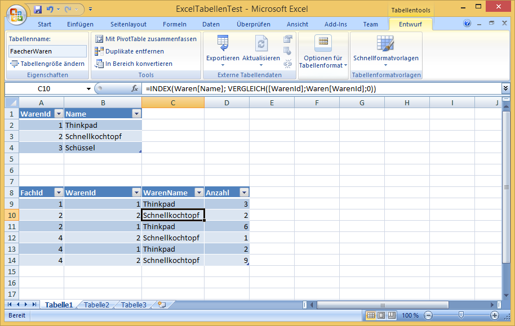This screenshot has height=326, width=515.
Task: Click the vertical scrollbar thumb
Action: (506, 187)
